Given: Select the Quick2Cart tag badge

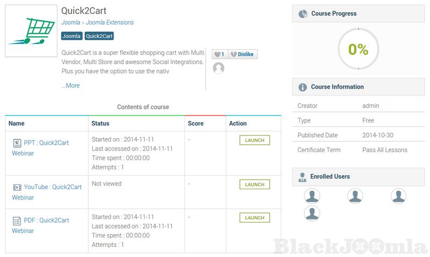Looking at the screenshot, I should pyautogui.click(x=99, y=37).
